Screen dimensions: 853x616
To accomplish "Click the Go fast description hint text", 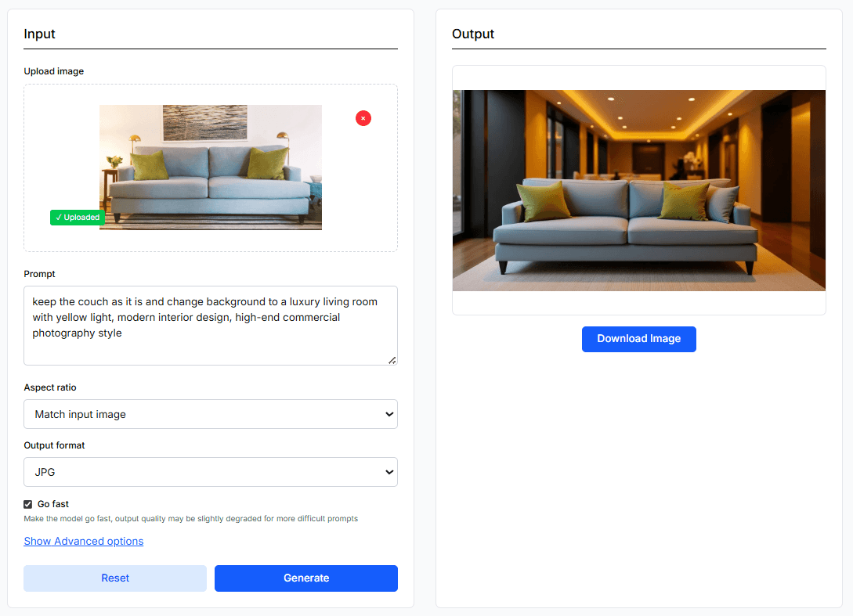I will pyautogui.click(x=190, y=518).
